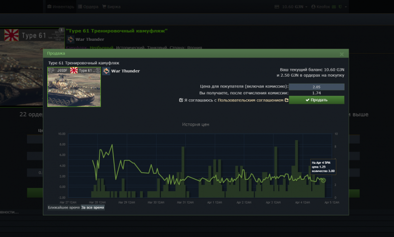Click the highlighted Apr 4 5PM chart point
394x237 pixels.
coord(324,180)
